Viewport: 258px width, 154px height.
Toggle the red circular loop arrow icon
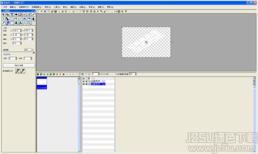coord(79,74)
